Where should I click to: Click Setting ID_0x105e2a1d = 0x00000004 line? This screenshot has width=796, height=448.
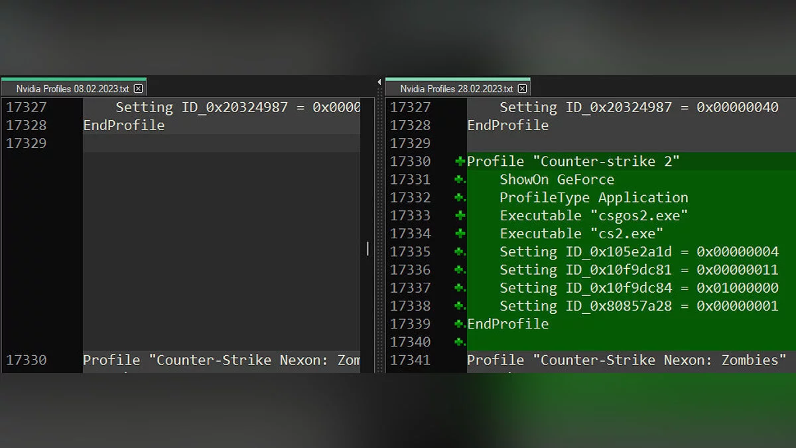point(639,252)
